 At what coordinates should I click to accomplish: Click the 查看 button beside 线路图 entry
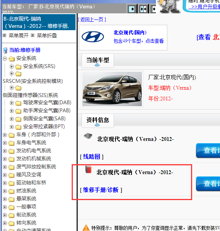tap(208, 150)
